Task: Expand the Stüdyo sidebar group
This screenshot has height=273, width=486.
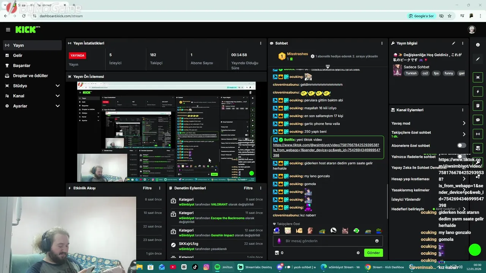Action: (x=32, y=86)
